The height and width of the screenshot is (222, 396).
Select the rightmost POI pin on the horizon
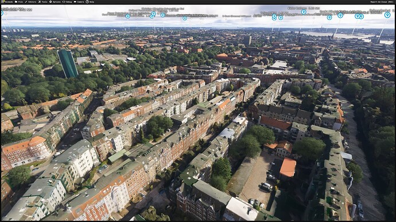point(387,15)
